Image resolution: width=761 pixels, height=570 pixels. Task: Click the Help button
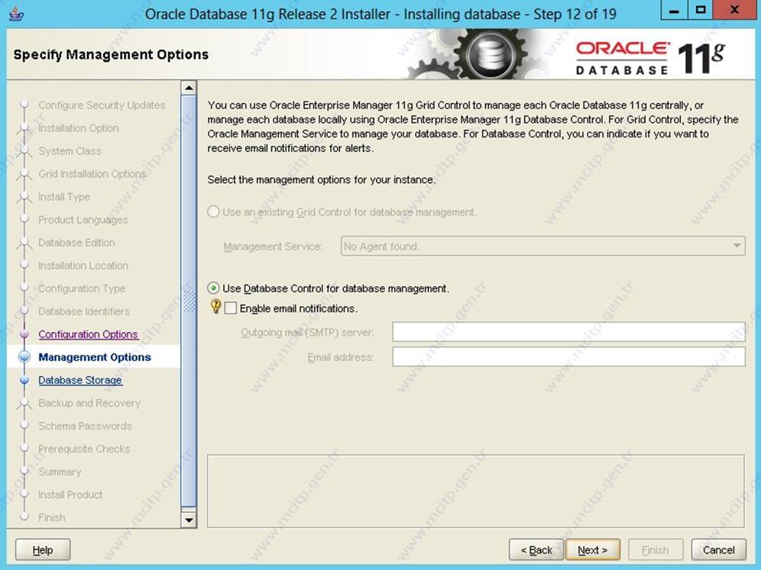click(x=43, y=550)
